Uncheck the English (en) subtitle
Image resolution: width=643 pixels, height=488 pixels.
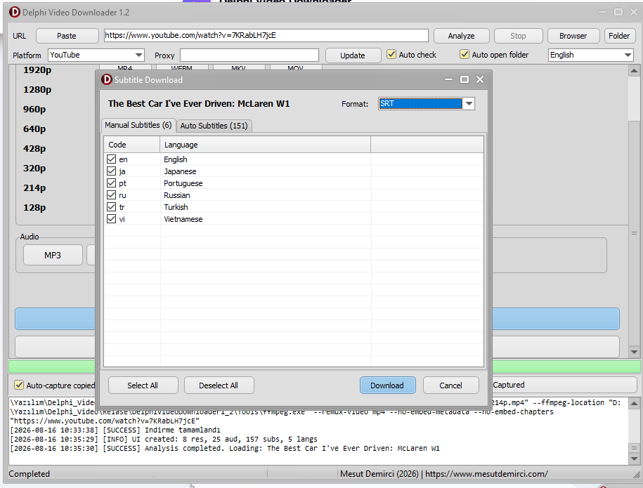111,159
